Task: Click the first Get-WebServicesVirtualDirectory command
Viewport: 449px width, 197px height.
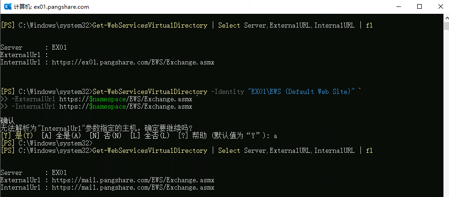Action: click(x=150, y=25)
